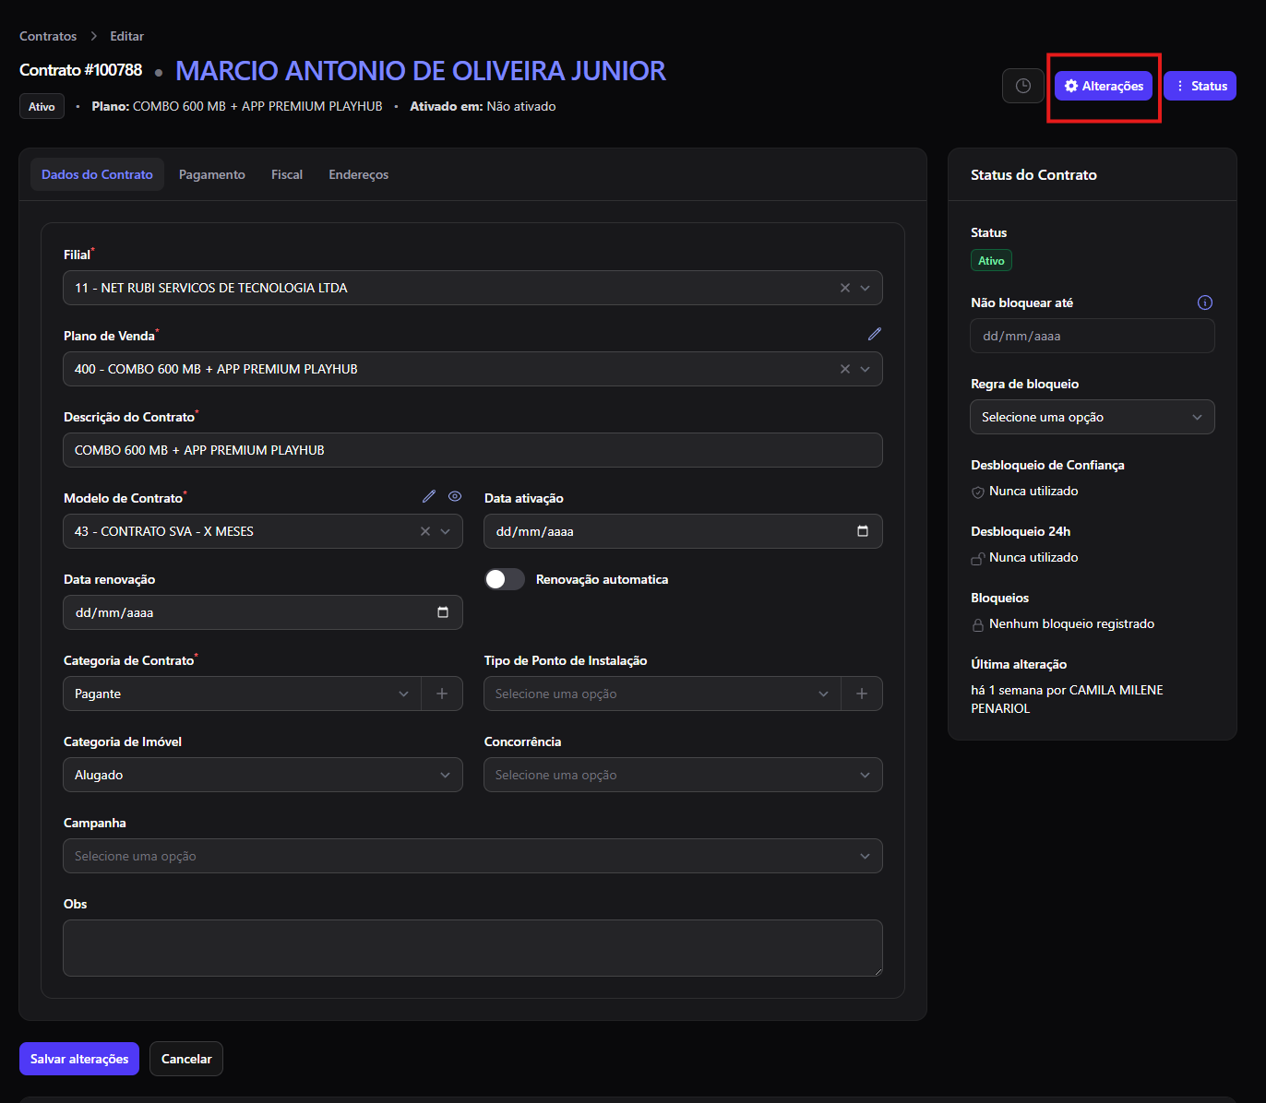Click the info icon beside Não bloquear até
Viewport: 1266px width, 1103px height.
1205,302
